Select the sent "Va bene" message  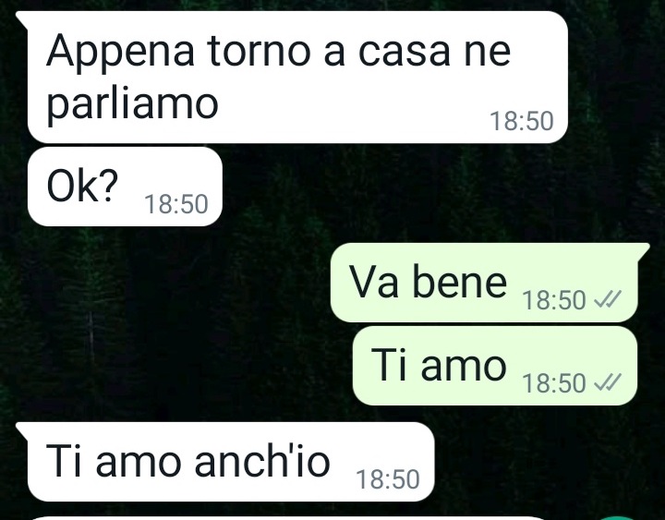pyautogui.click(x=484, y=283)
